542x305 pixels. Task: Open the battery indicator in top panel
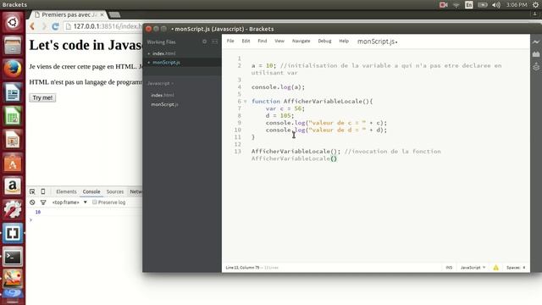click(x=483, y=5)
